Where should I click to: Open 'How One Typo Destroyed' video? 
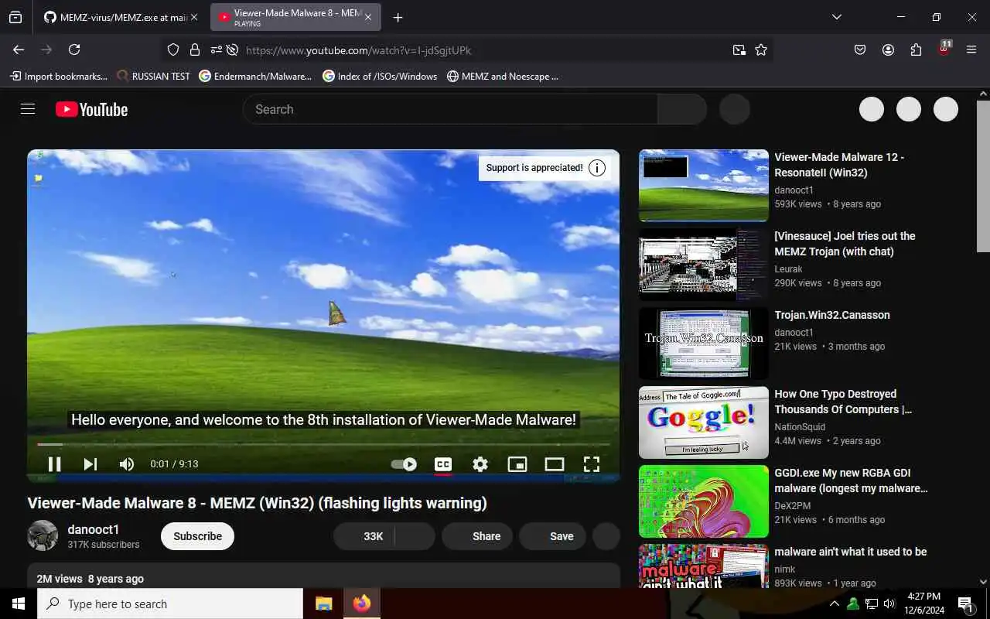843,402
